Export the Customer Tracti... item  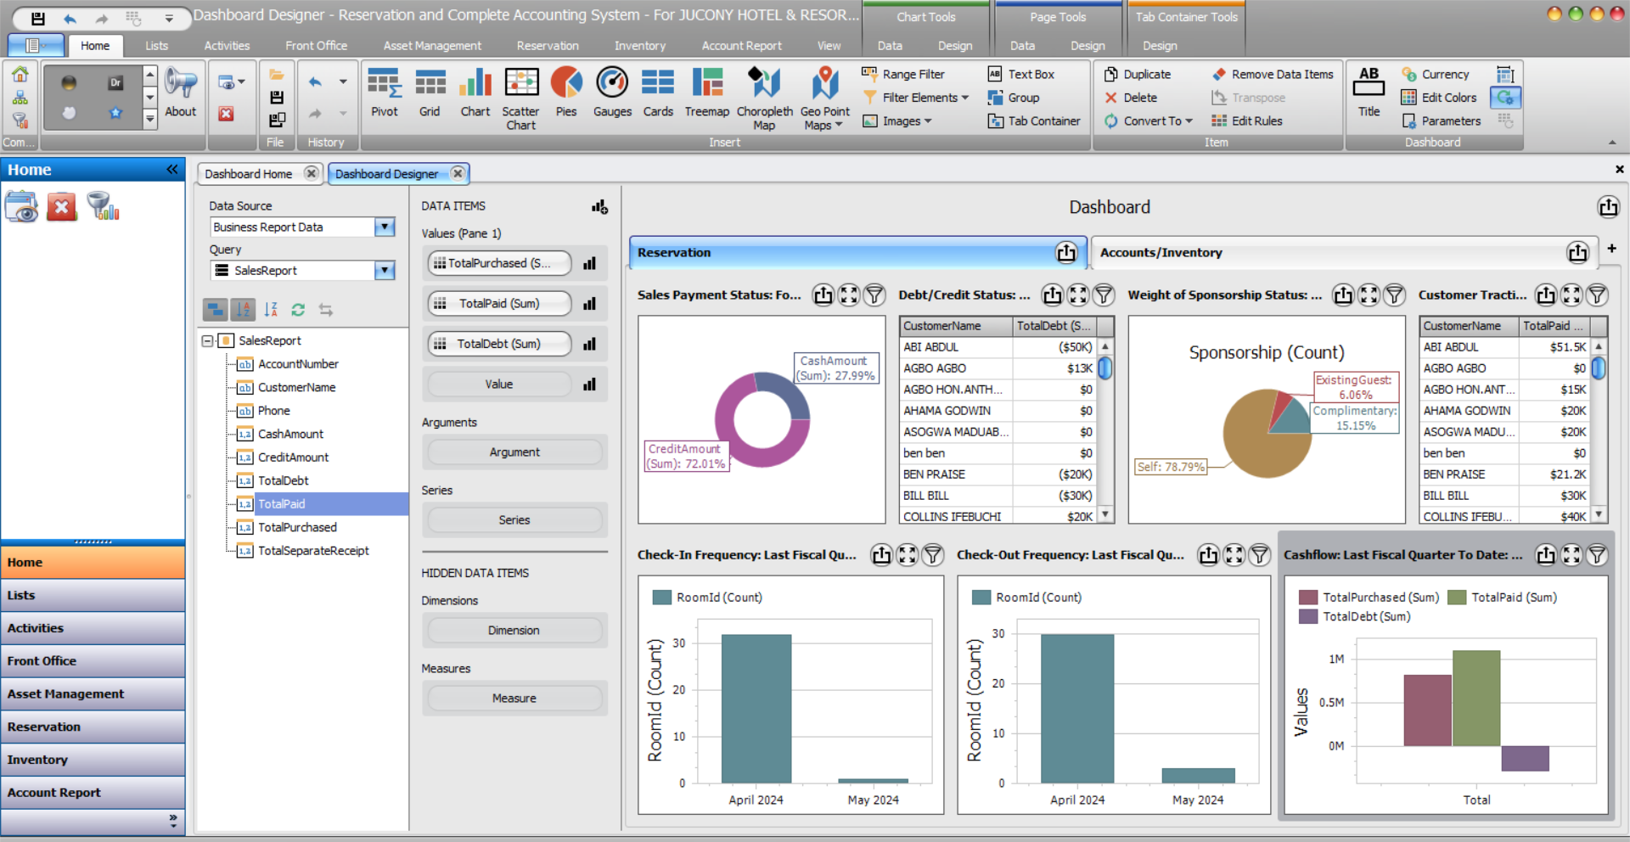click(x=1546, y=295)
